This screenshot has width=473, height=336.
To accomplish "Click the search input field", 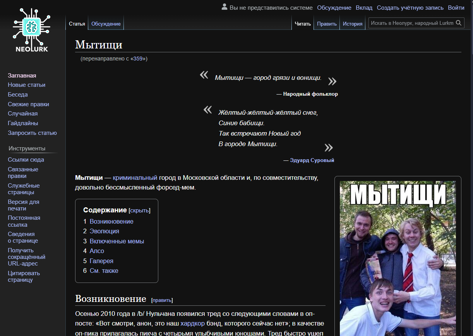I will point(411,23).
